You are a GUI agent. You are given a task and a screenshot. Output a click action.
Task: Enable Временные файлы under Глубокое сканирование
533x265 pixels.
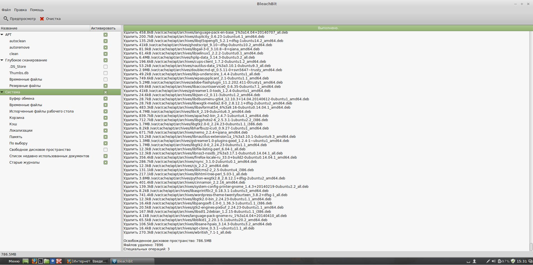click(106, 79)
